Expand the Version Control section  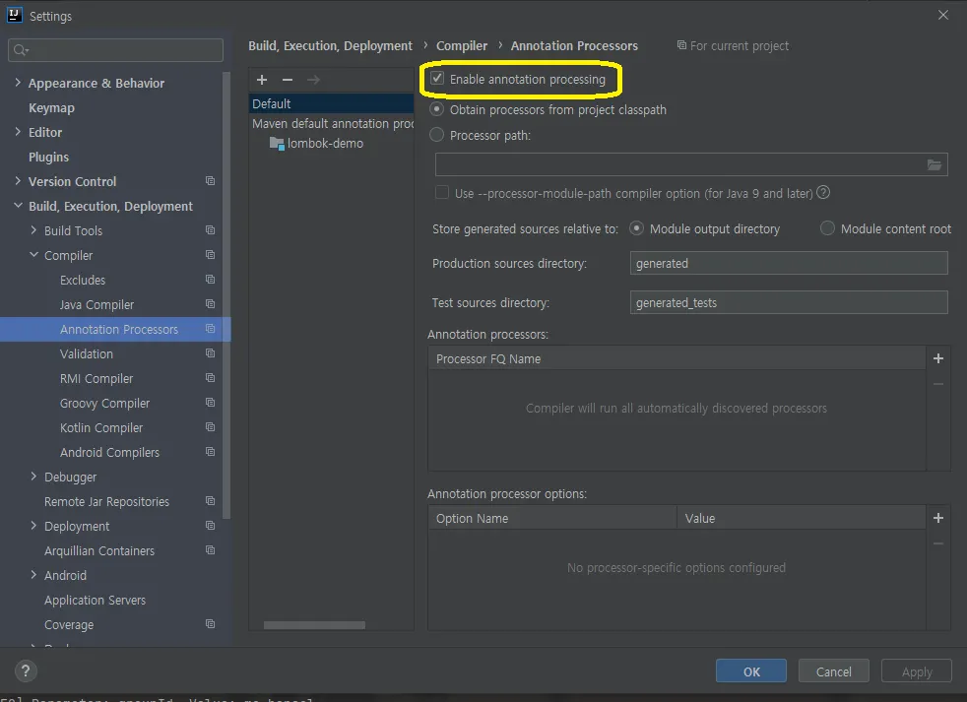point(18,181)
